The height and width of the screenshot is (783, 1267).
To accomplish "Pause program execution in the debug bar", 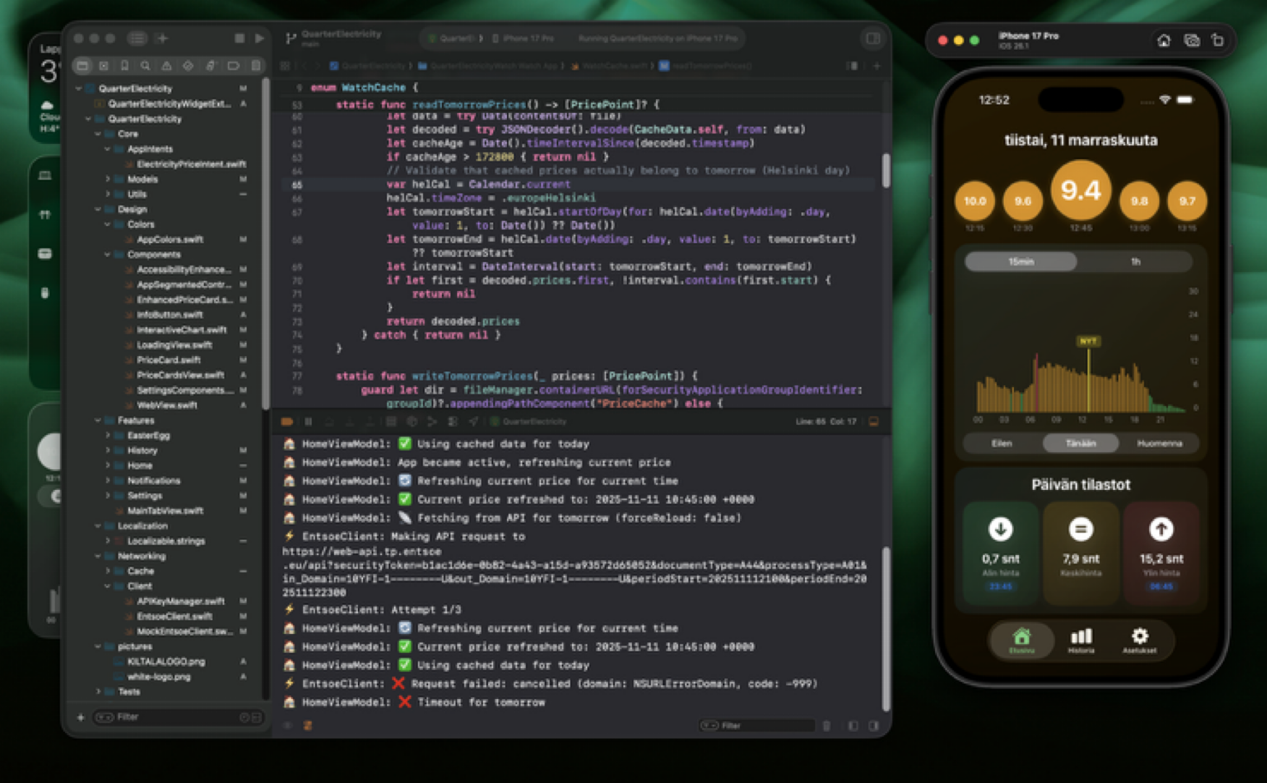I will [x=308, y=421].
